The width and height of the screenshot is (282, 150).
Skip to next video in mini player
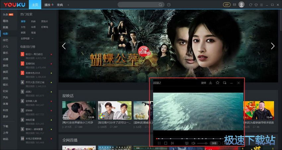[172, 143]
